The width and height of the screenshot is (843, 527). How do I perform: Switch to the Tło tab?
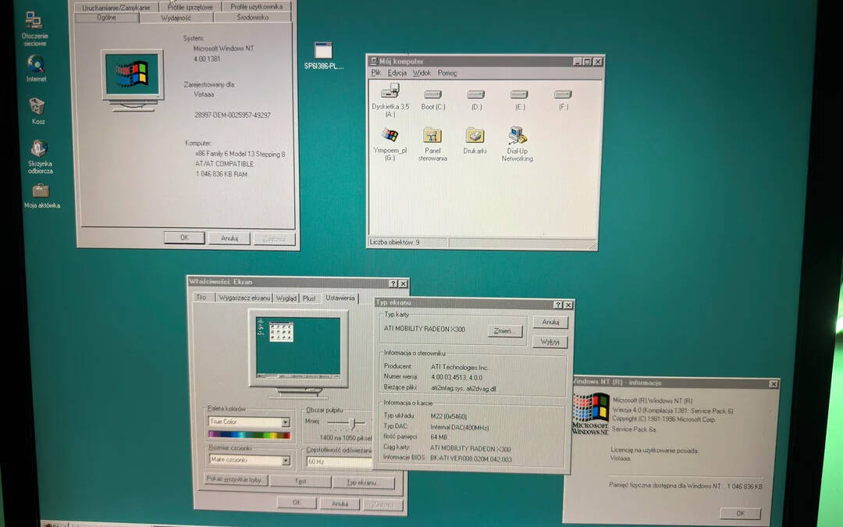click(x=201, y=297)
